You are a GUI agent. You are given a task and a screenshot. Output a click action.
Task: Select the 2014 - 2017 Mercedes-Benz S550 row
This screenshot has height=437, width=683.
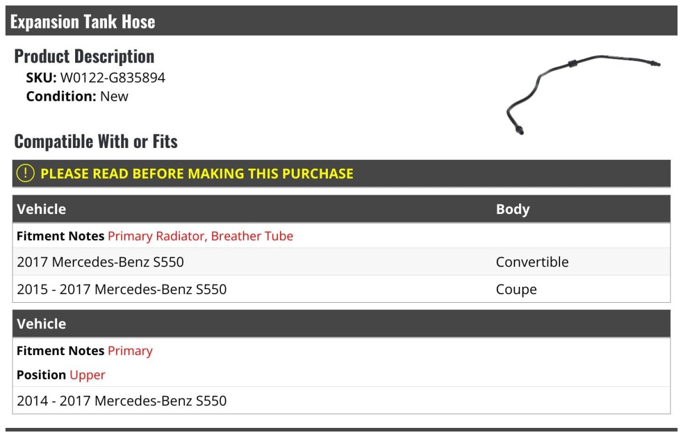point(122,401)
